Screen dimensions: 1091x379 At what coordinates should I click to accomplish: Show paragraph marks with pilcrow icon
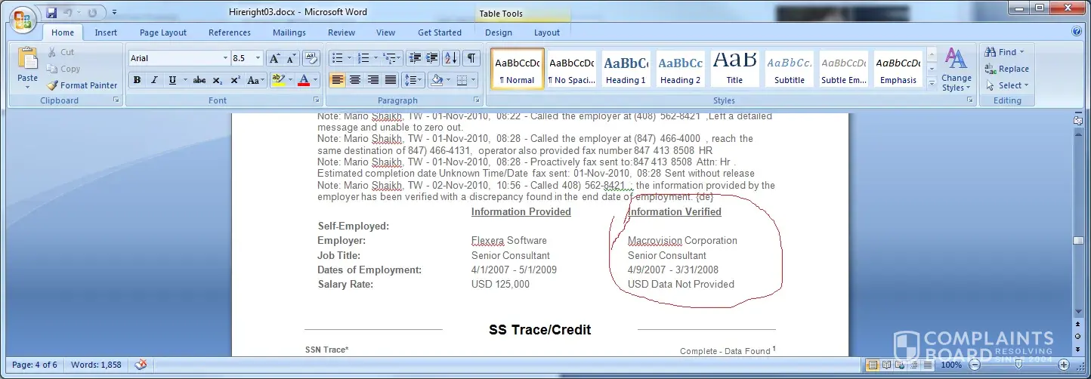[471, 58]
